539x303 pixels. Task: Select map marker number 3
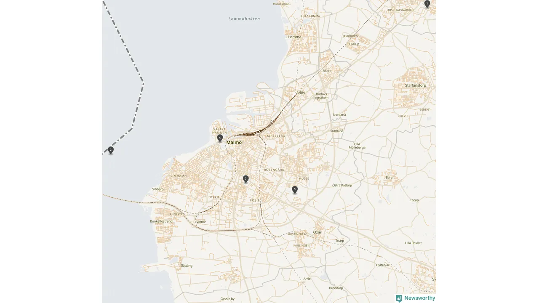[x=245, y=179]
